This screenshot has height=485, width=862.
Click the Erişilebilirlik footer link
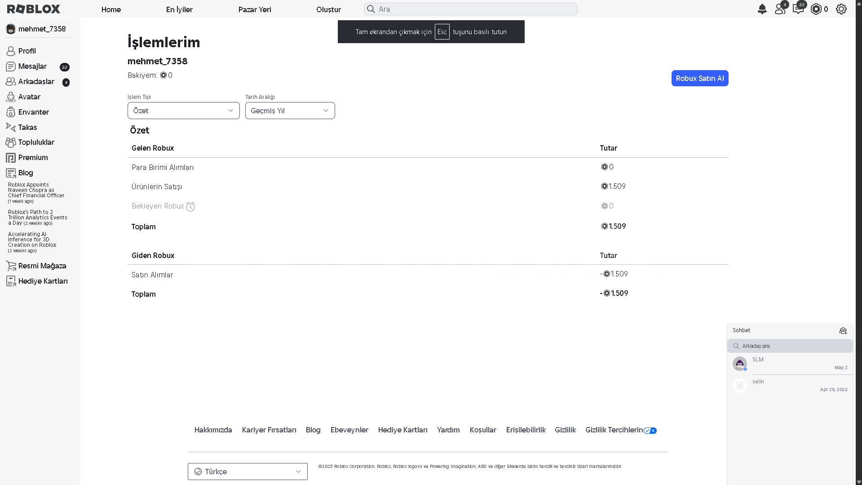[526, 430]
